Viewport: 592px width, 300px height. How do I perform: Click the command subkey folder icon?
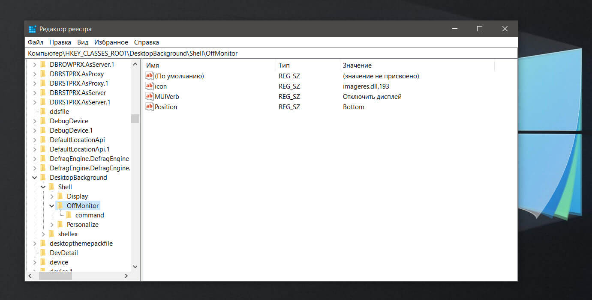tap(69, 215)
